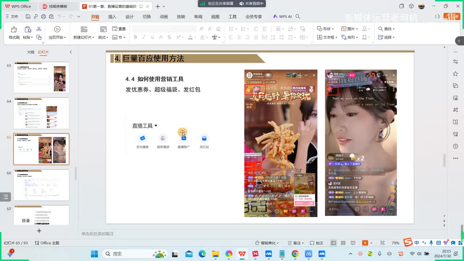Open the Paste (粘贴) dropdown
Image resolution: width=464 pixels, height=261 pixels.
tap(28, 37)
